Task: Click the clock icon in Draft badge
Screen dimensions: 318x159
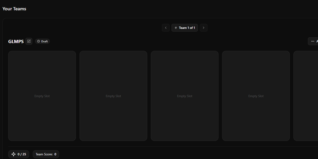Action: 38,41
